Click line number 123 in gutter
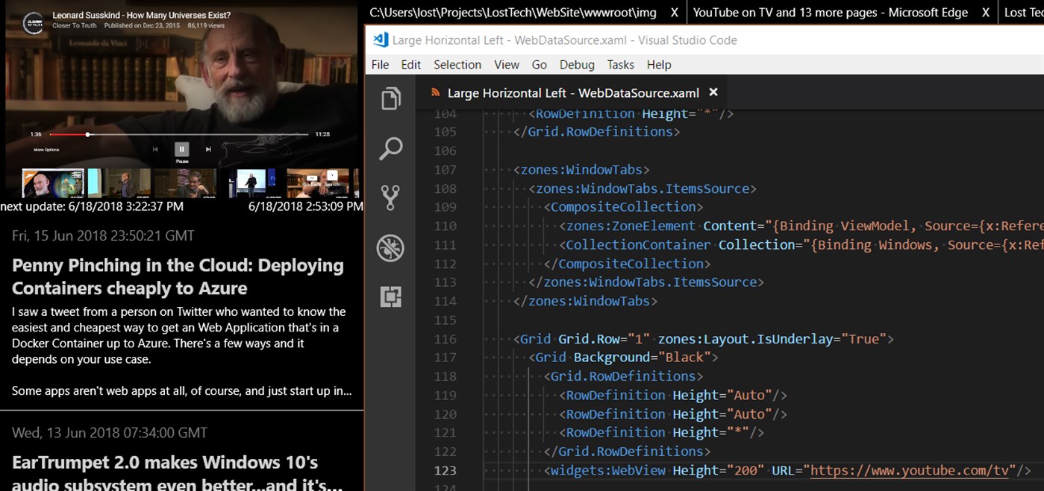 tap(445, 470)
